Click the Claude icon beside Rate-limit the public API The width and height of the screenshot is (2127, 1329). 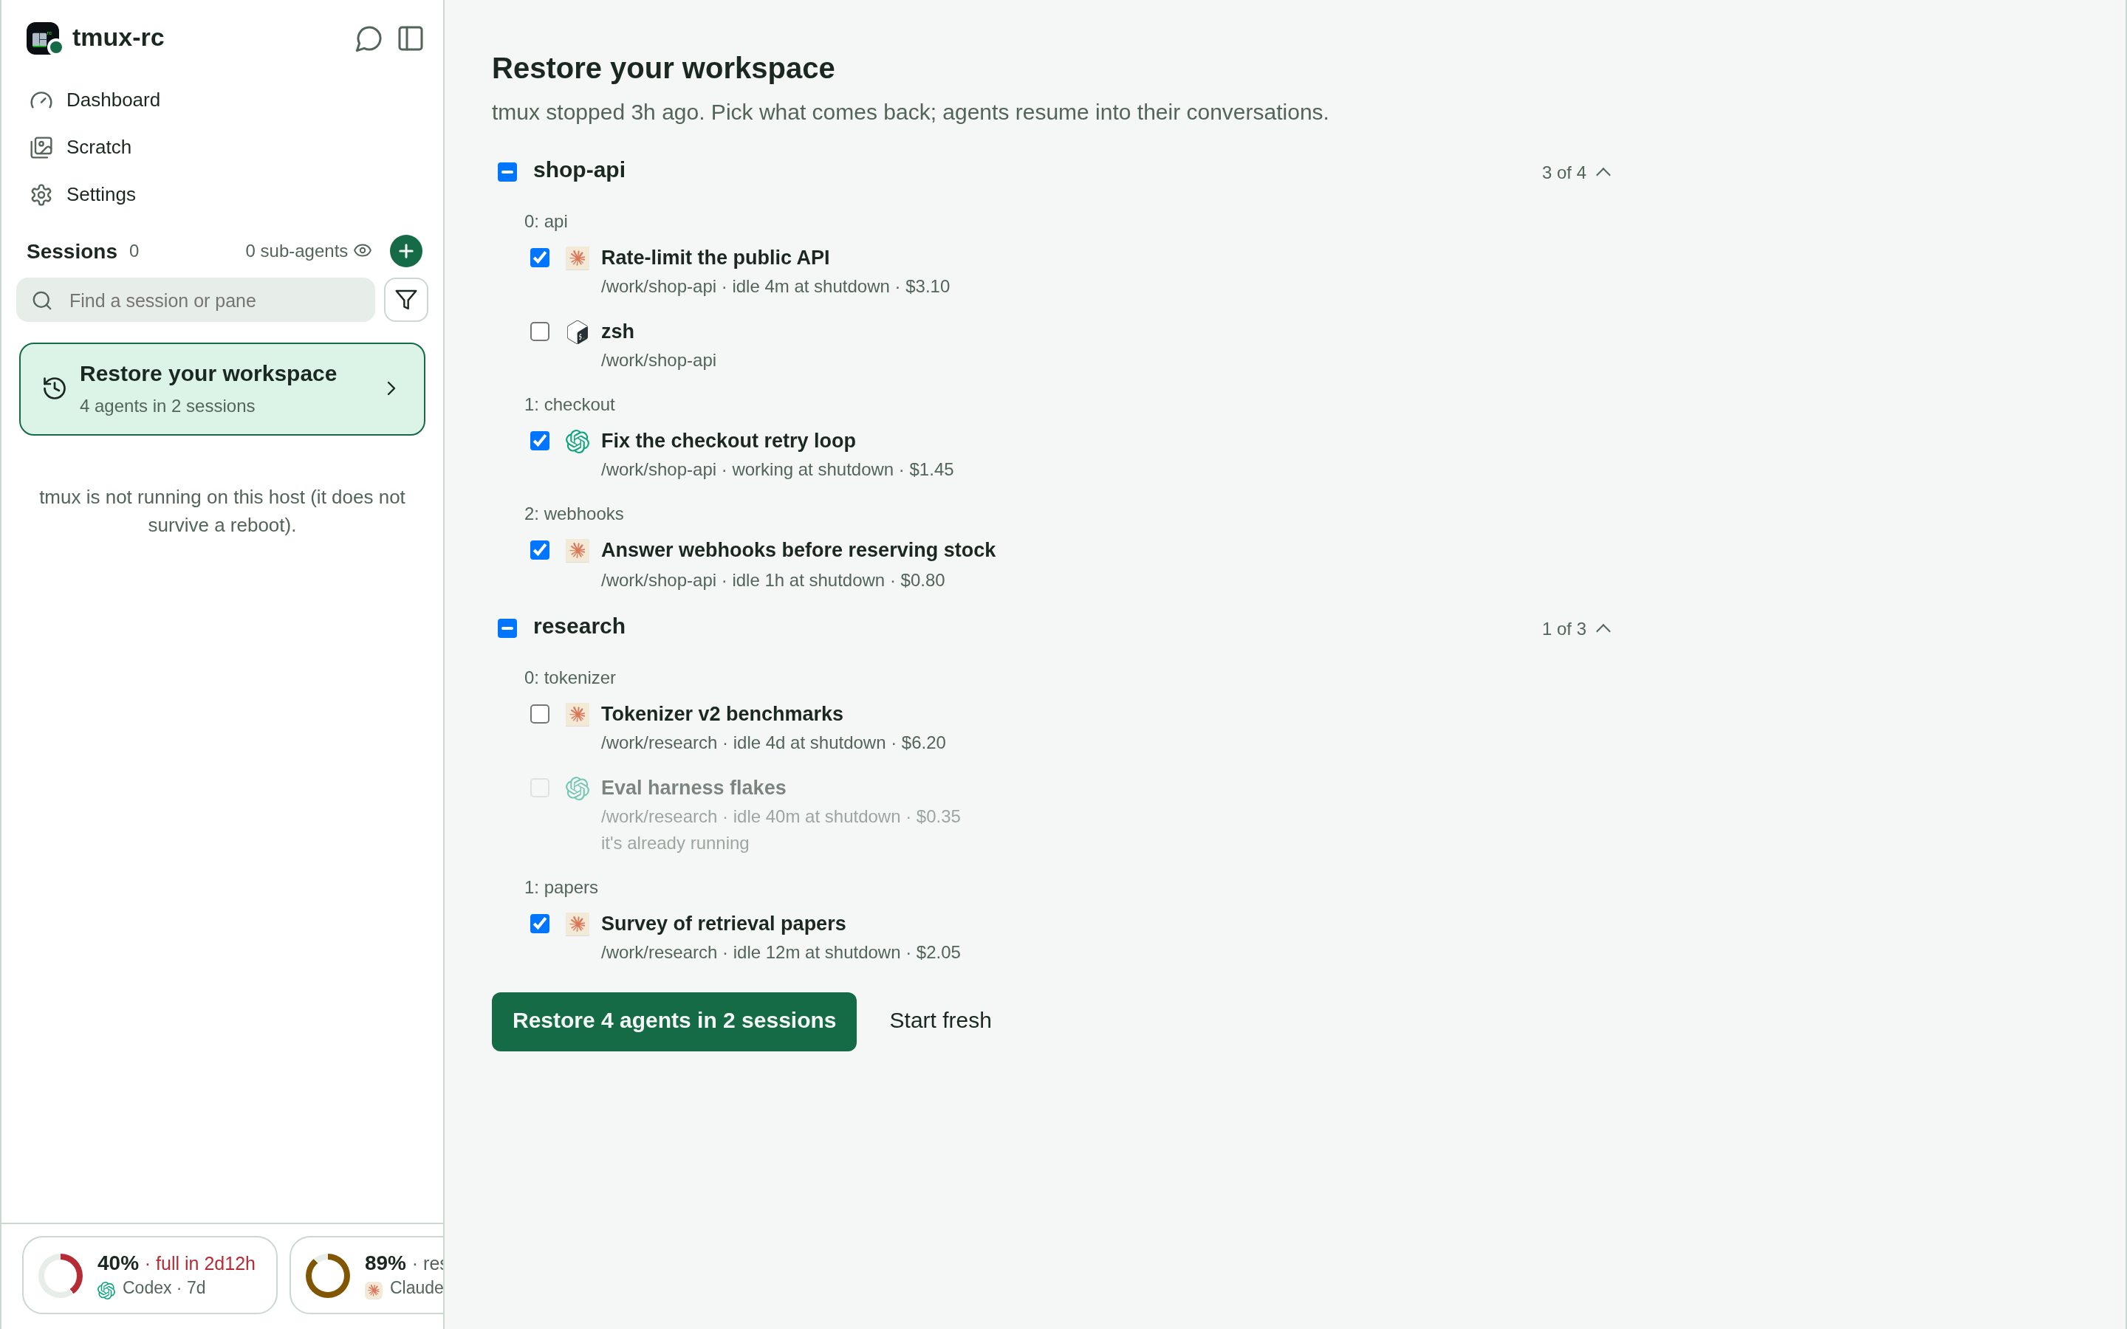click(x=578, y=258)
